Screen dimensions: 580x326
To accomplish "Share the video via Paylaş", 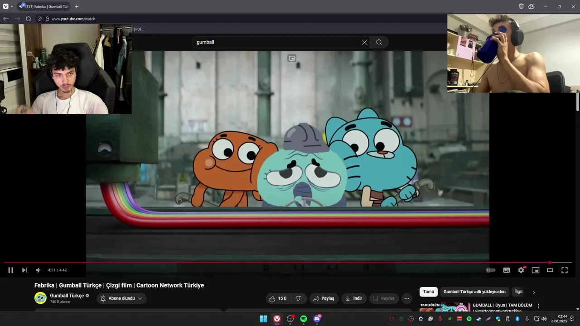I will pos(324,298).
